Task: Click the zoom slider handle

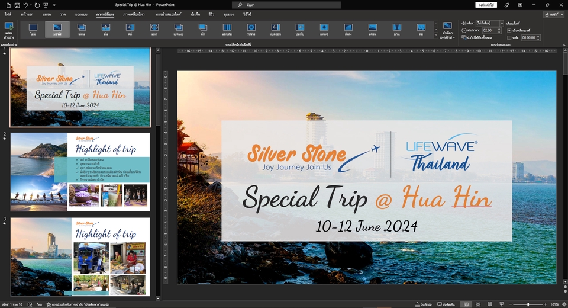Action: 528,304
